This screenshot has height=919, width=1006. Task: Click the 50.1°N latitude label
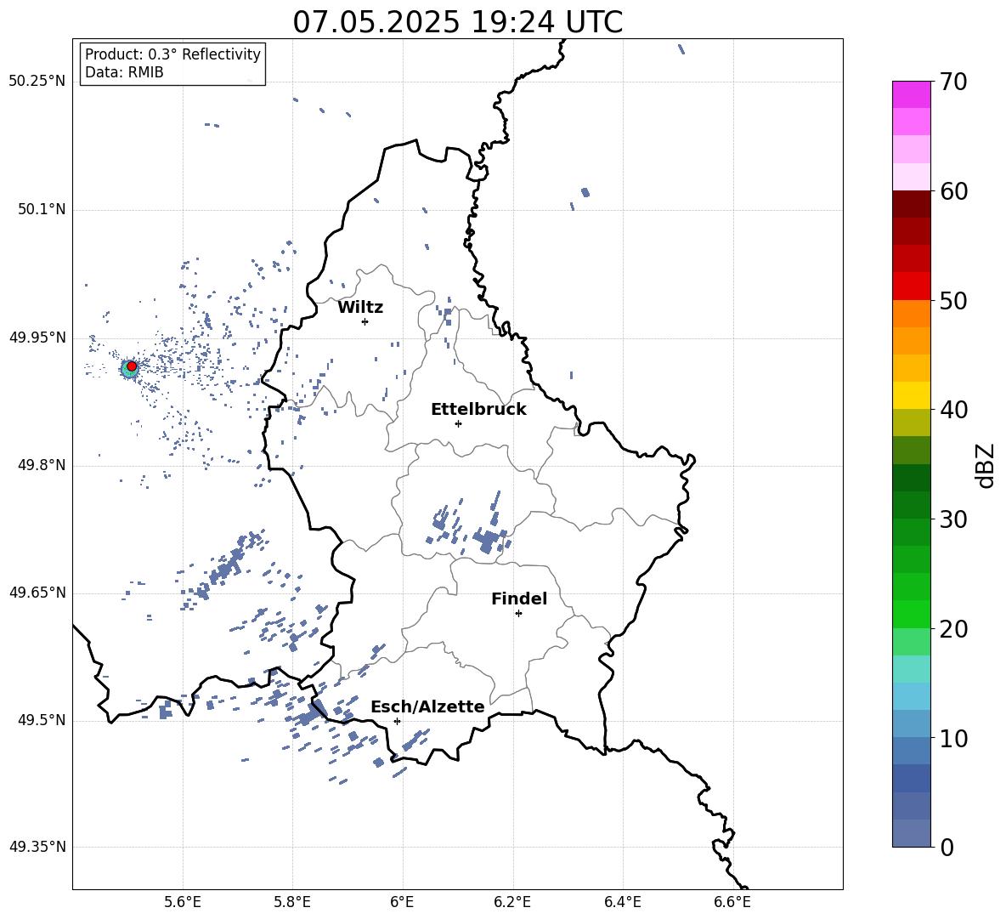pyautogui.click(x=42, y=210)
